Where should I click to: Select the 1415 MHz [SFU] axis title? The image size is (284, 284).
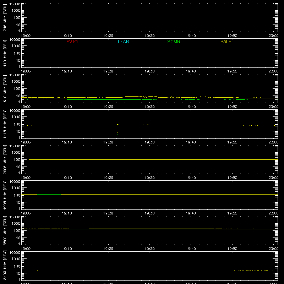(x=5, y=124)
